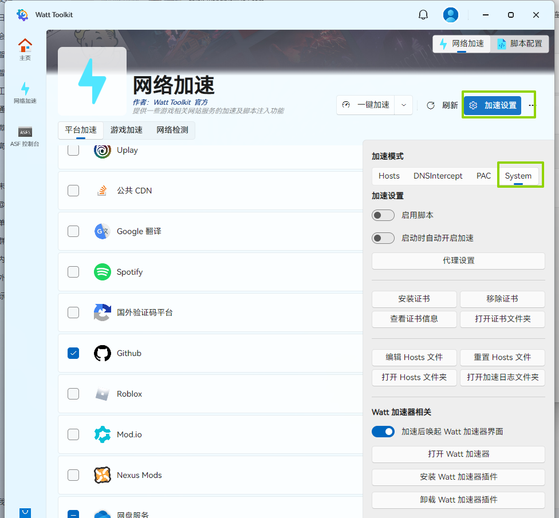The image size is (559, 518).
Task: Open the three-dot more options menu
Action: 532,105
